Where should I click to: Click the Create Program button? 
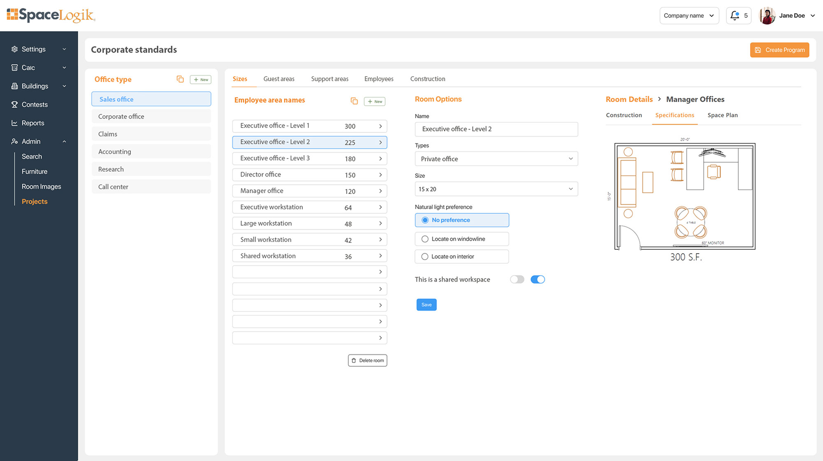click(779, 50)
